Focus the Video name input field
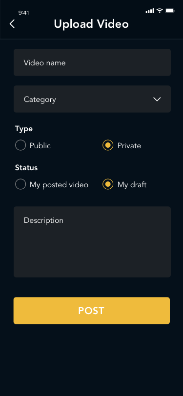The height and width of the screenshot is (396, 183). [x=92, y=62]
